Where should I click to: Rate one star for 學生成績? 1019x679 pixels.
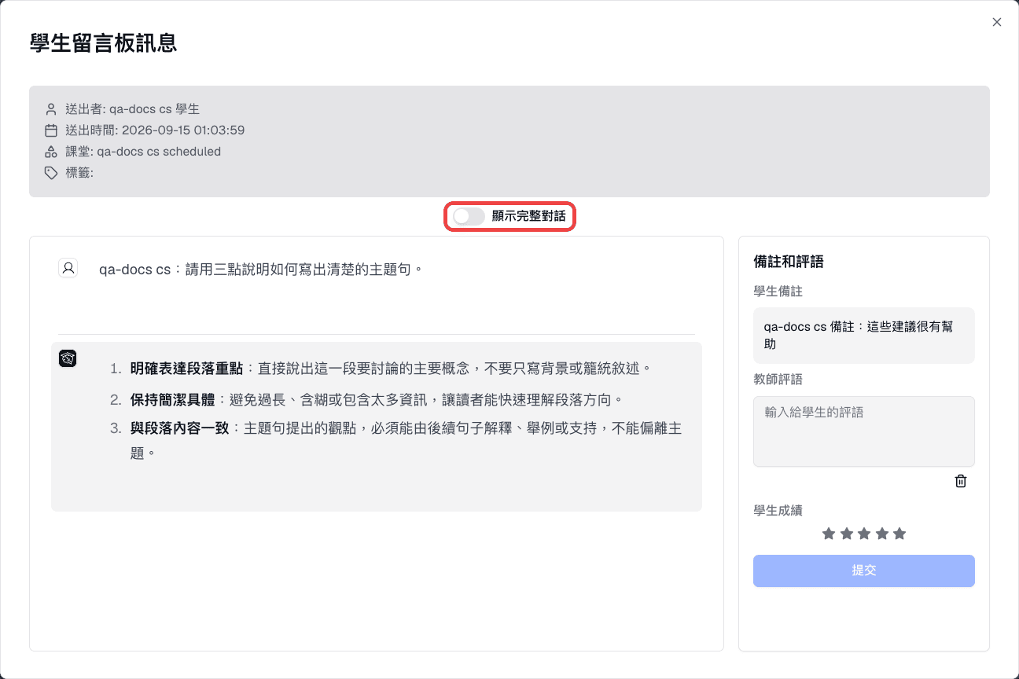[829, 534]
